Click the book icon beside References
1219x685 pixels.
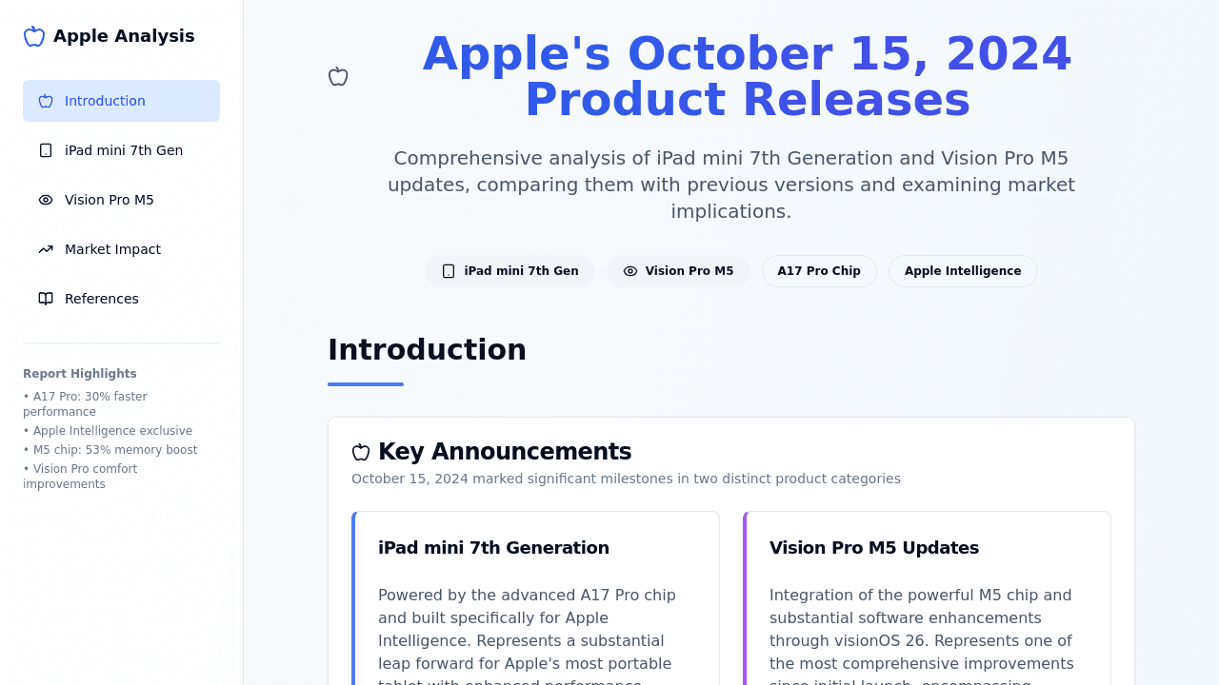(46, 299)
